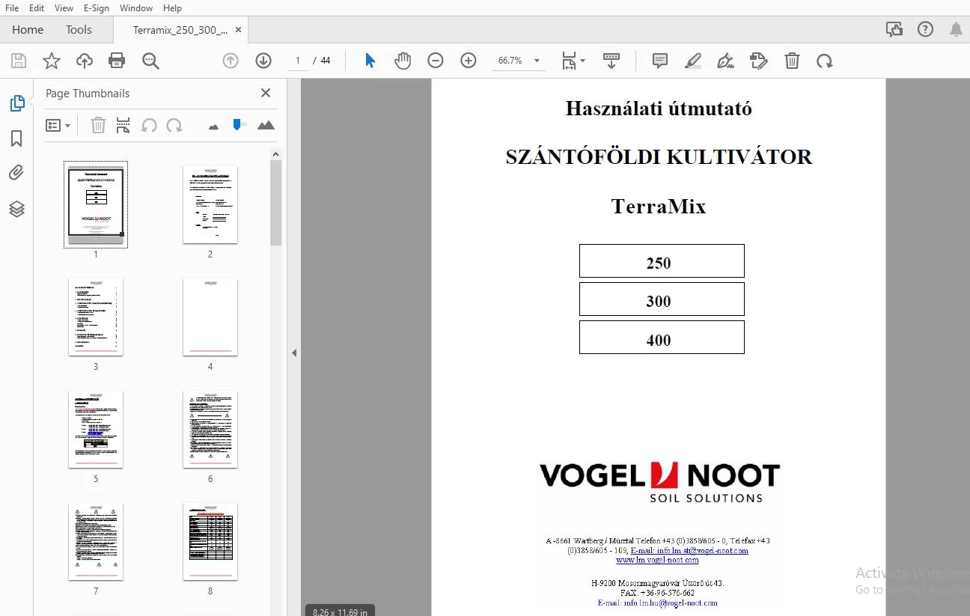
Task: Open the notifications bell icon
Action: [956, 30]
